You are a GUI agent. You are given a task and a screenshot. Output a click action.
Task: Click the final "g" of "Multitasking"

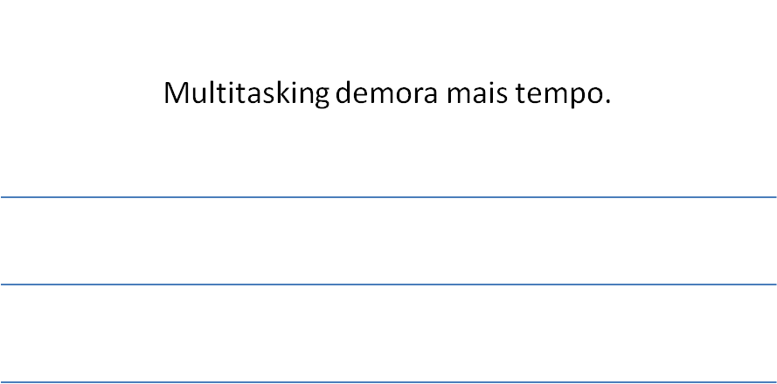[321, 95]
